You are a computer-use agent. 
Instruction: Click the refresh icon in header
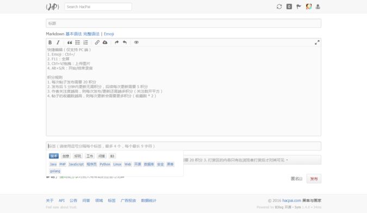point(279,7)
